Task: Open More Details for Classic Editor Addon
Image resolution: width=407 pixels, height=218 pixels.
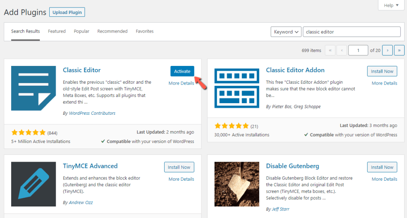Action: click(x=384, y=83)
